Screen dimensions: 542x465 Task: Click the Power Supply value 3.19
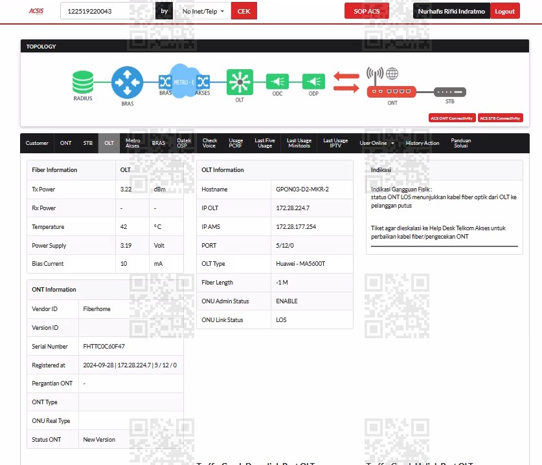(126, 246)
